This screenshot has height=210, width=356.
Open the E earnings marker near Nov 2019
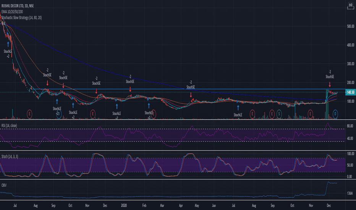(x=93, y=114)
